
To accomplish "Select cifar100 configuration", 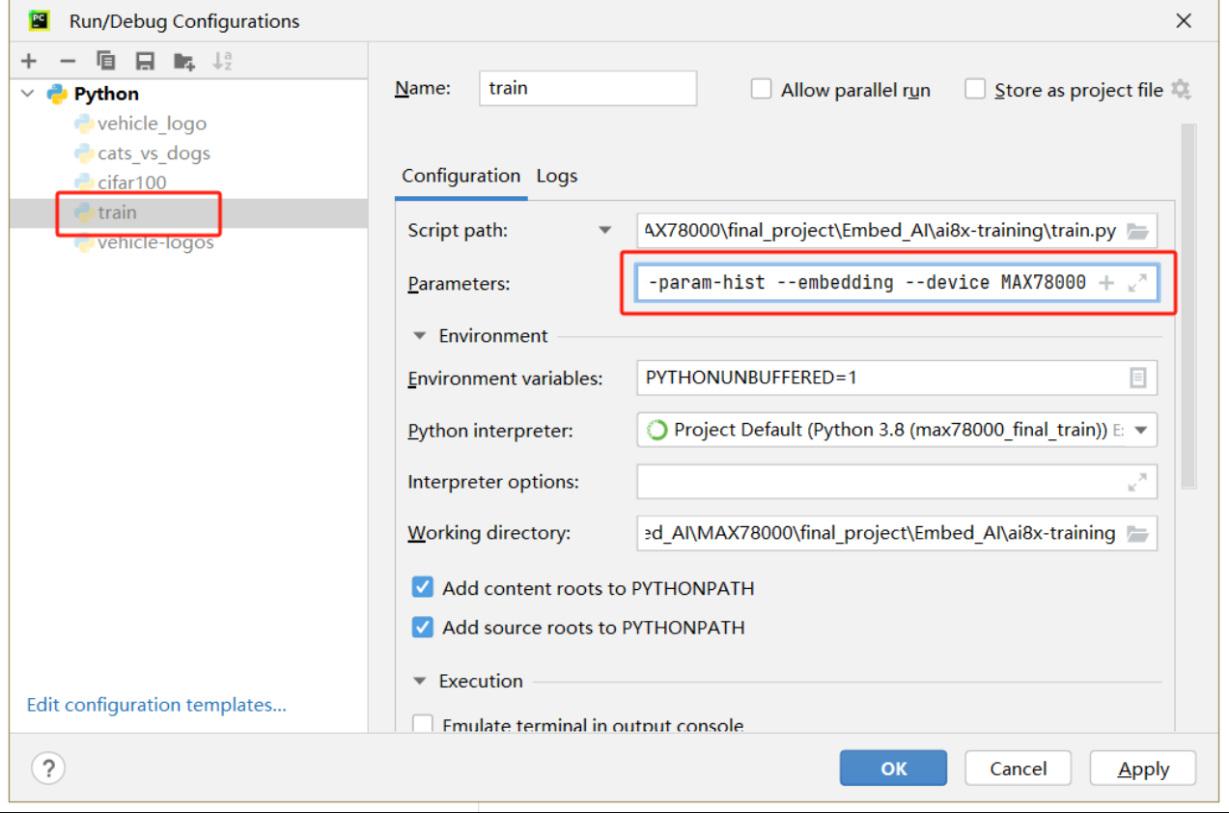I will pyautogui.click(x=131, y=182).
